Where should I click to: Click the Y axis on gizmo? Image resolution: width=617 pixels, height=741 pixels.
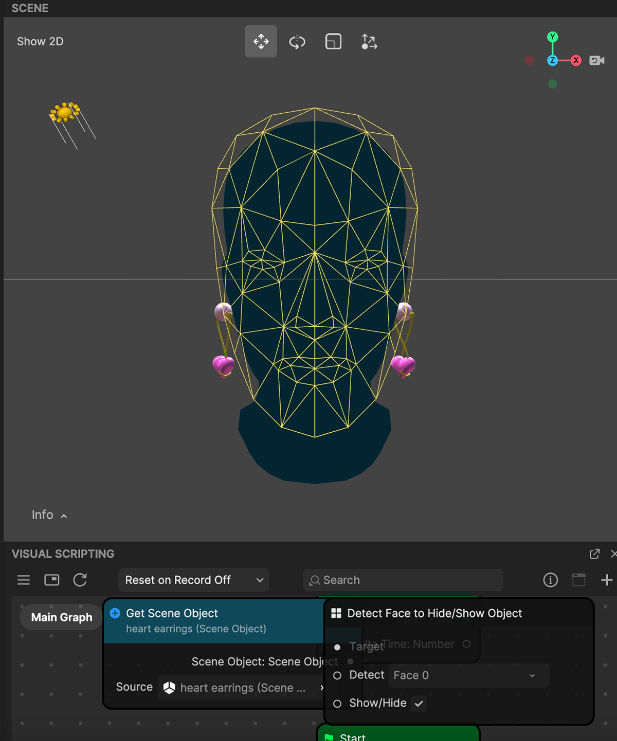tap(553, 37)
